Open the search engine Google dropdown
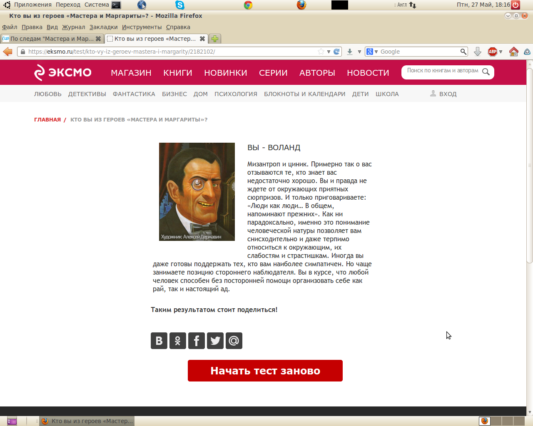The width and height of the screenshot is (533, 426). pyautogui.click(x=371, y=52)
